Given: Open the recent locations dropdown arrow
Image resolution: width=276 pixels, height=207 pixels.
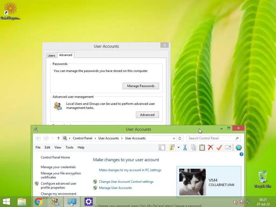Looking at the screenshot, I should (x=53, y=138).
